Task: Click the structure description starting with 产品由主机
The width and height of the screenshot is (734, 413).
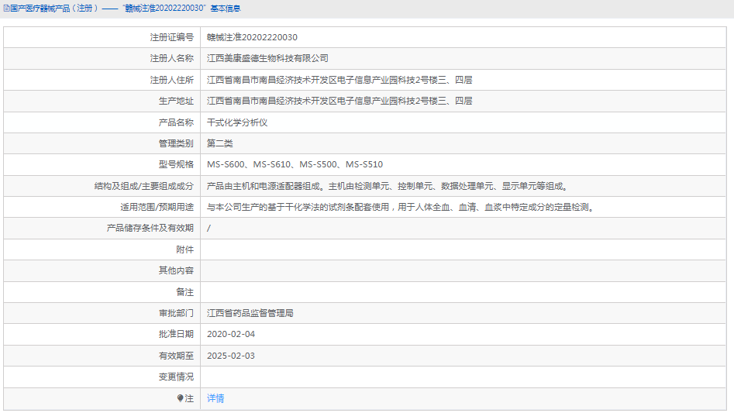Action: coord(388,186)
